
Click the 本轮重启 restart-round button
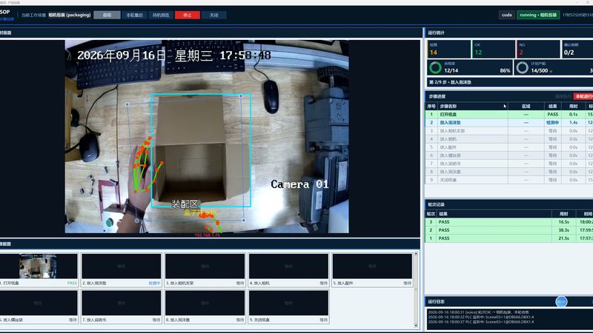[134, 15]
